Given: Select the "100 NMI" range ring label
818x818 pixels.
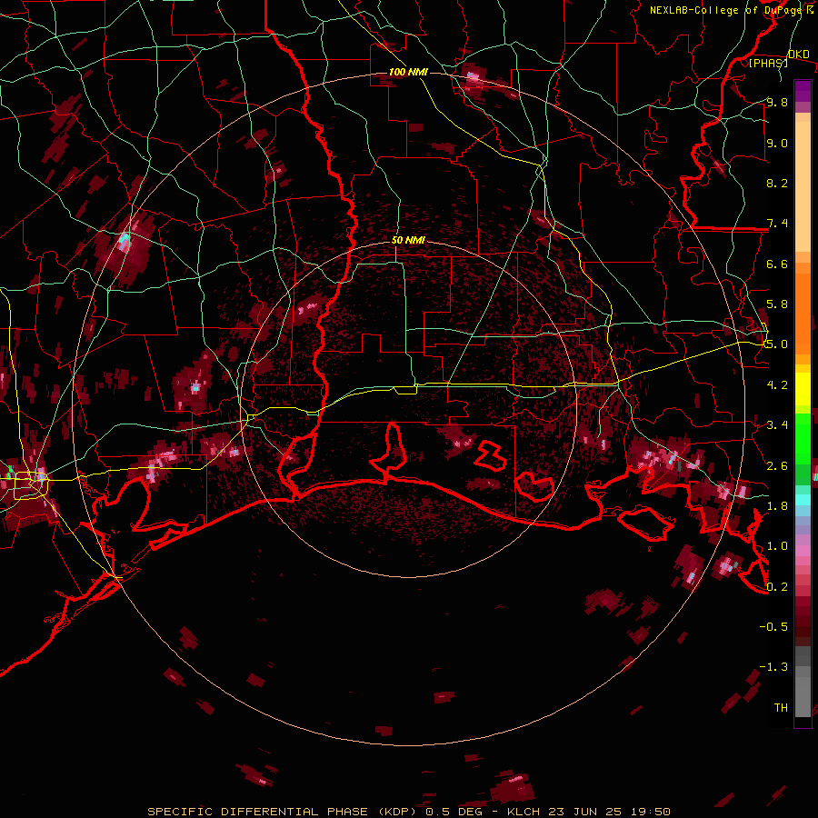Looking at the screenshot, I should pyautogui.click(x=408, y=72).
